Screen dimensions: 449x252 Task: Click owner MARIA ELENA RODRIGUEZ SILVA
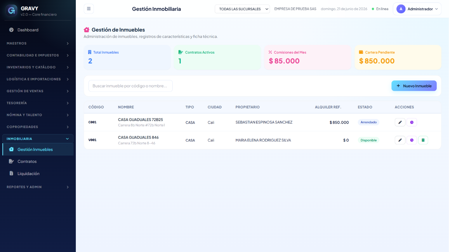[263, 140]
